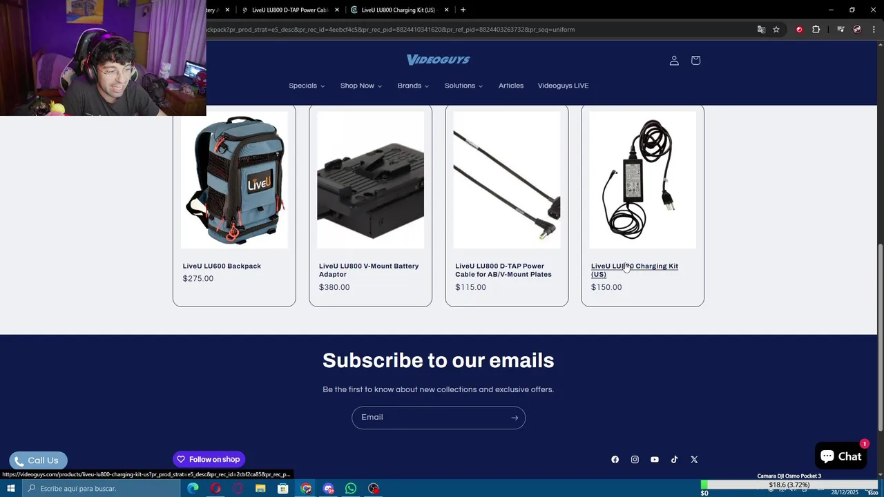Switch to Chrome in the taskbar
Image resolution: width=884 pixels, height=497 pixels.
(x=306, y=489)
